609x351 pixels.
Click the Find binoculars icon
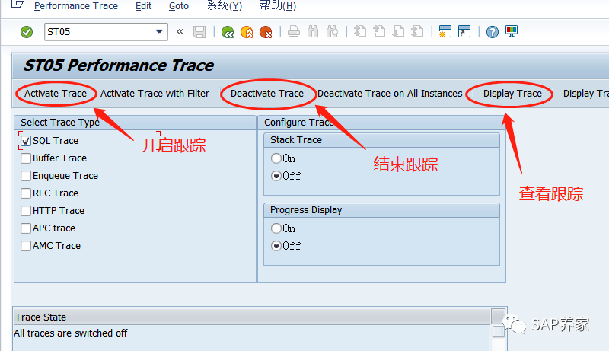313,31
